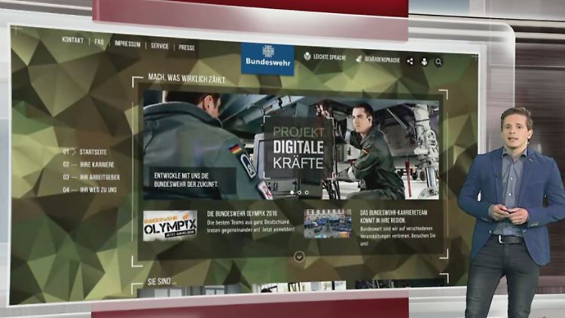Open the Kontakt menu item

(72, 41)
